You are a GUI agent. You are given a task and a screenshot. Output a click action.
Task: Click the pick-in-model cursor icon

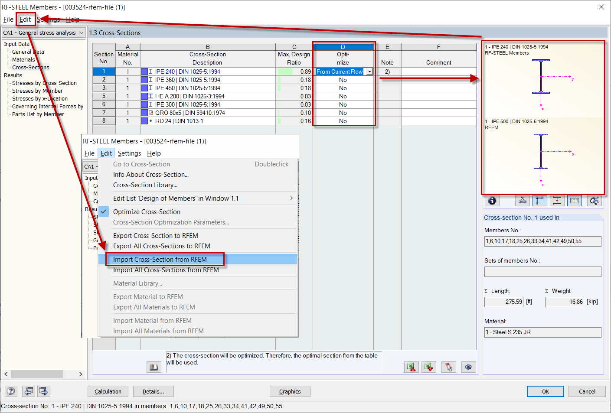click(x=449, y=367)
